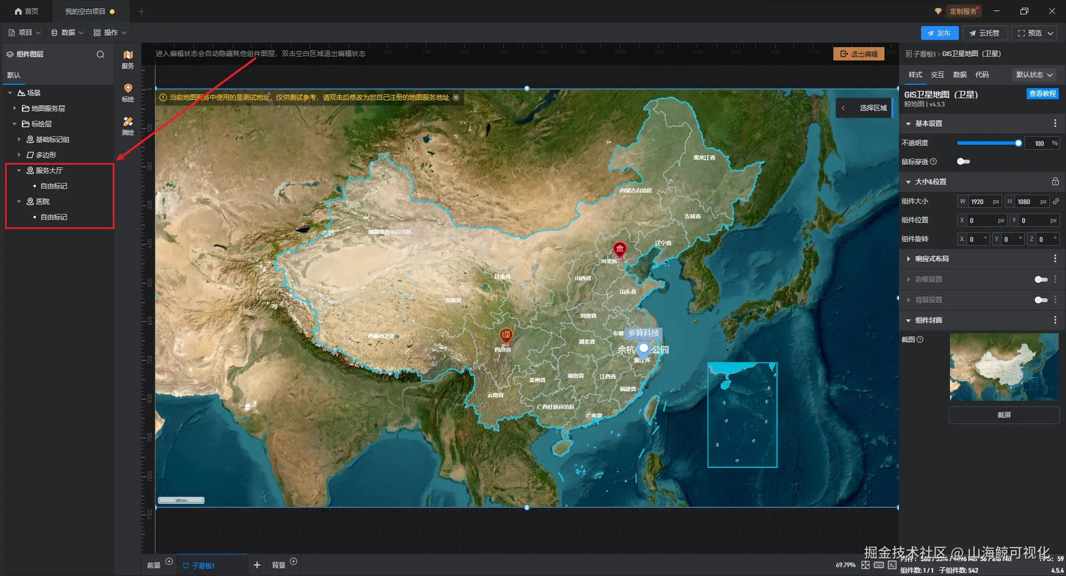
Task: Toggle the 鼠标穿透 switch
Action: pyautogui.click(x=963, y=161)
